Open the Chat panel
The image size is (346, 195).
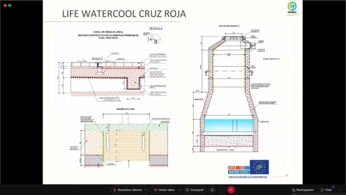326,190
